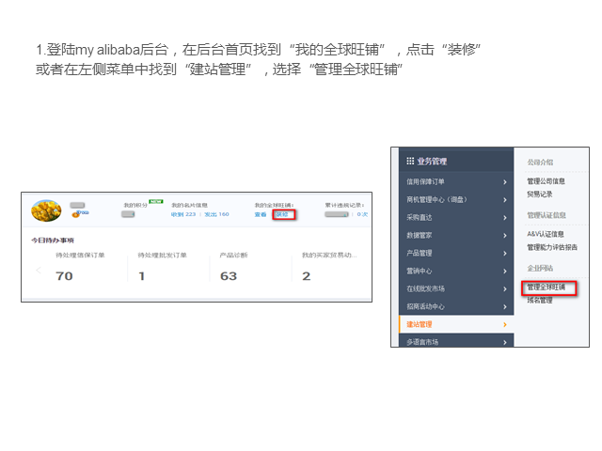Select the highlighted 建站管理 menu item
This screenshot has width=602, height=451.
456,324
